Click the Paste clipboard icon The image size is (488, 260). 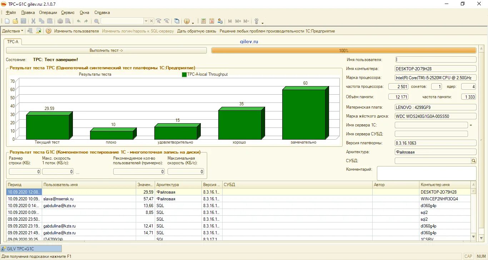tap(50, 21)
